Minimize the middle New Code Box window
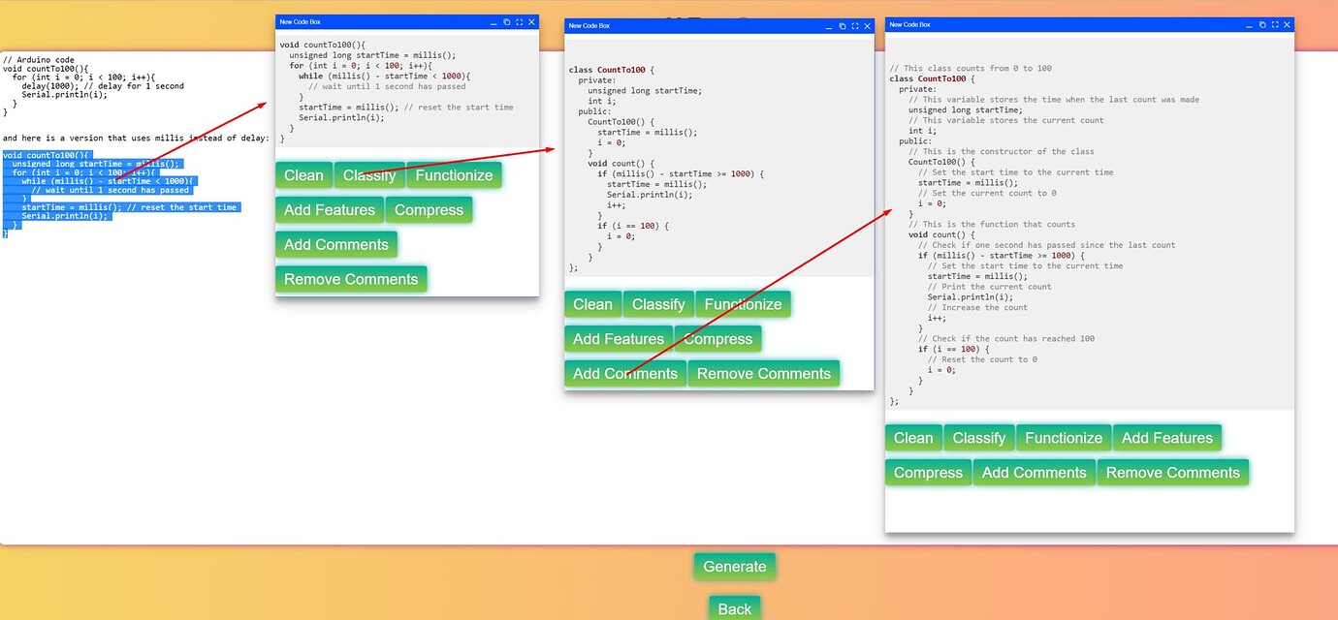The height and width of the screenshot is (620, 1338). pos(830,26)
